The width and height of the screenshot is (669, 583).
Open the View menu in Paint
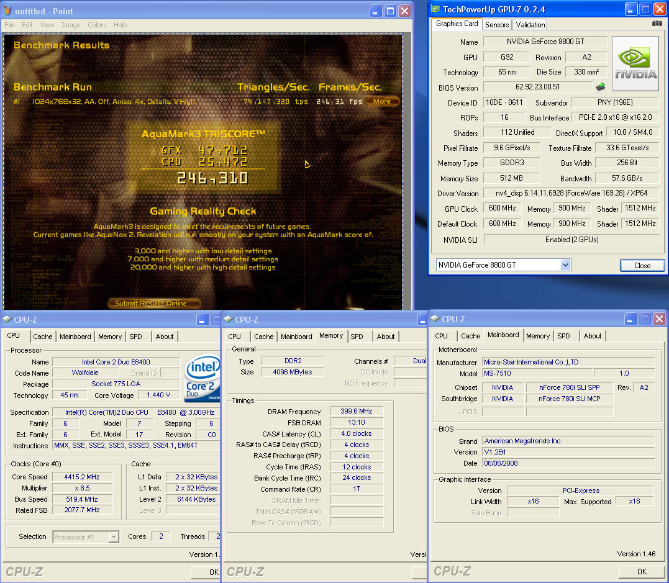pos(47,25)
